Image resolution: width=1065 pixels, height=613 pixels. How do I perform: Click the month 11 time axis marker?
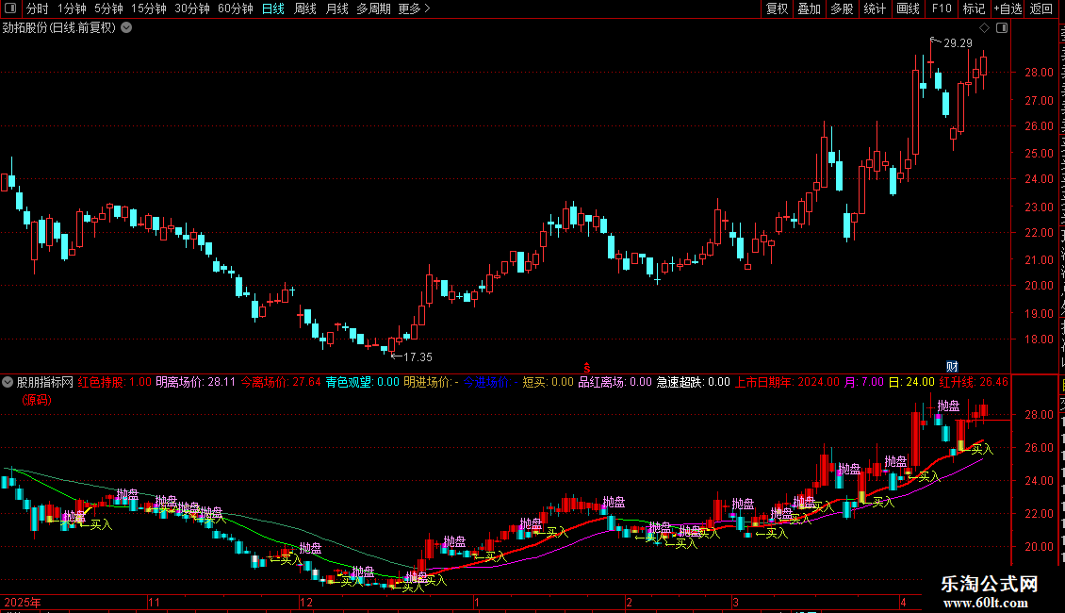point(155,602)
